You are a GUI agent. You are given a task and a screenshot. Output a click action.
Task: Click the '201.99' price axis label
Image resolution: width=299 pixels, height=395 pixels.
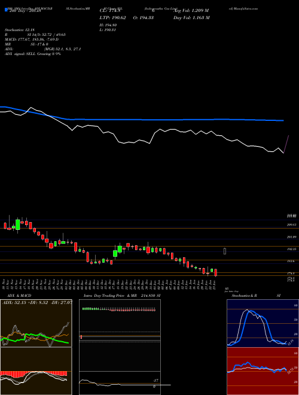(x=291, y=237)
